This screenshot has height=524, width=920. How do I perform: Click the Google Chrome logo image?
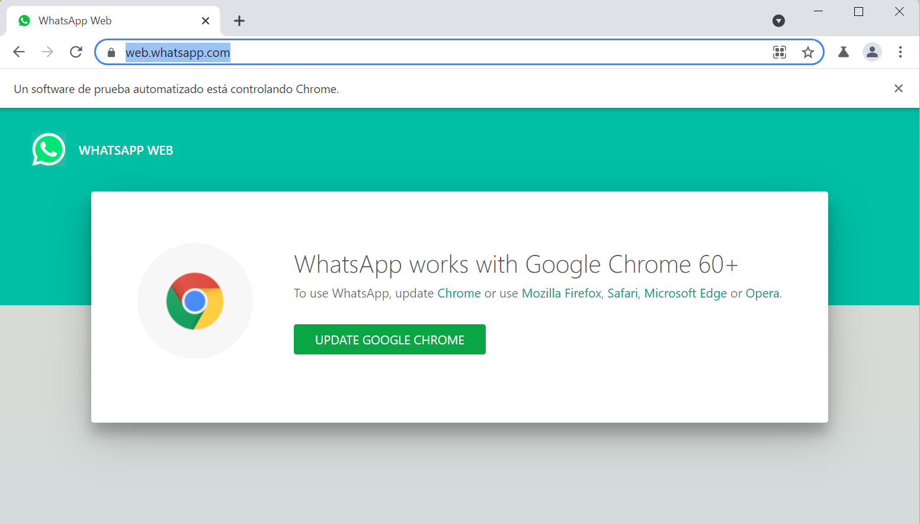[x=195, y=301]
